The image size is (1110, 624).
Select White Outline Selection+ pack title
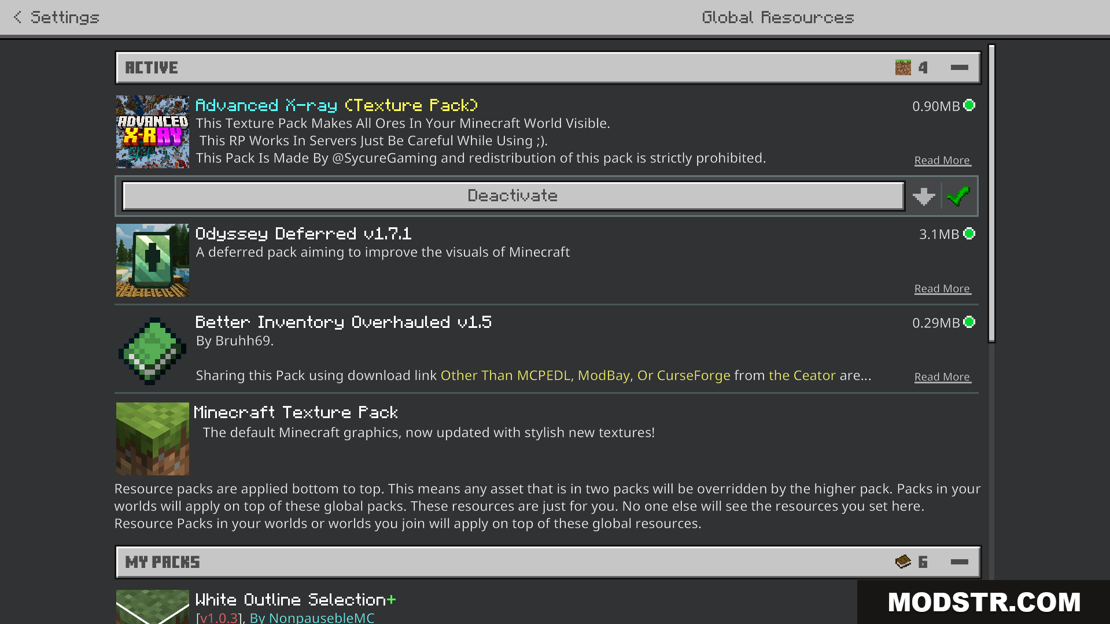(x=296, y=600)
